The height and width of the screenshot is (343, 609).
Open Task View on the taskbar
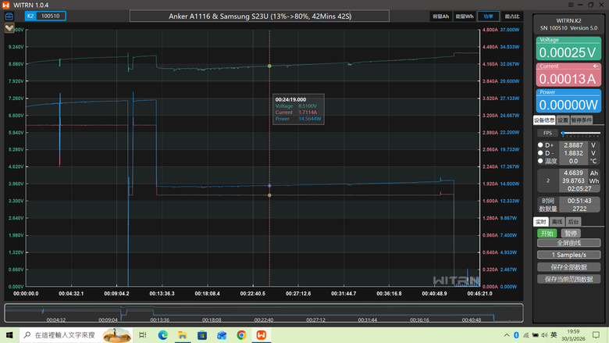coord(143,335)
